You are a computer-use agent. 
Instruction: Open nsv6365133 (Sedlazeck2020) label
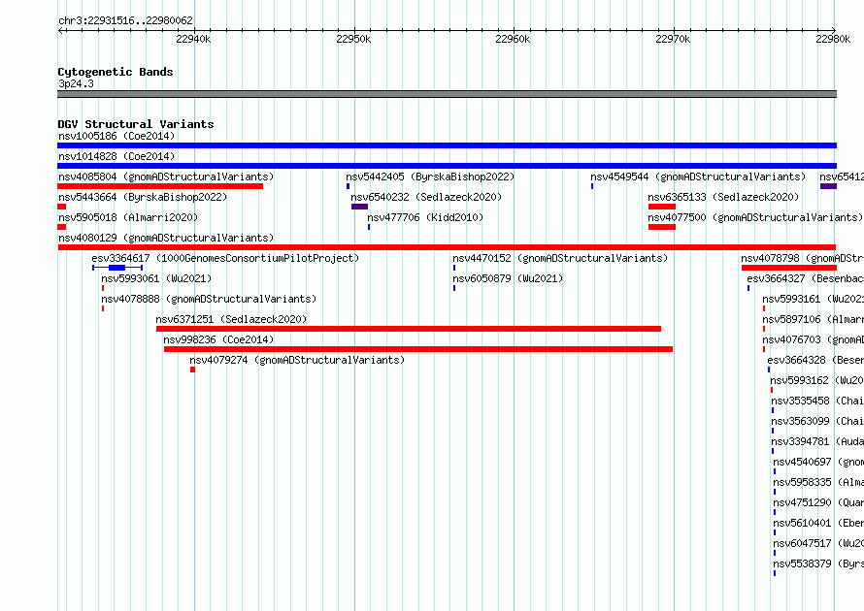tap(723, 197)
